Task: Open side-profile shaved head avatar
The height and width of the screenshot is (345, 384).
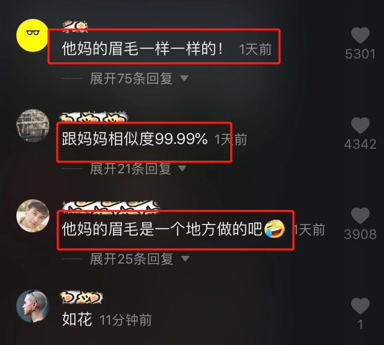Action: (x=32, y=306)
